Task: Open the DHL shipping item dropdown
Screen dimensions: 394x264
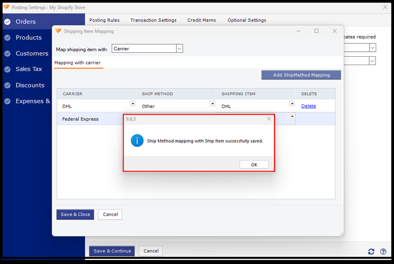Action: coord(291,104)
